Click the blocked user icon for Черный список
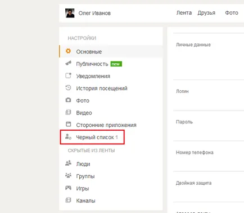This screenshot has width=244, height=213. 68,136
